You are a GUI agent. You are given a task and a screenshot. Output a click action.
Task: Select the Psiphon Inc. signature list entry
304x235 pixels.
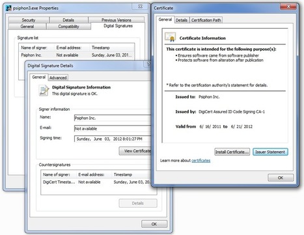(x=76, y=55)
